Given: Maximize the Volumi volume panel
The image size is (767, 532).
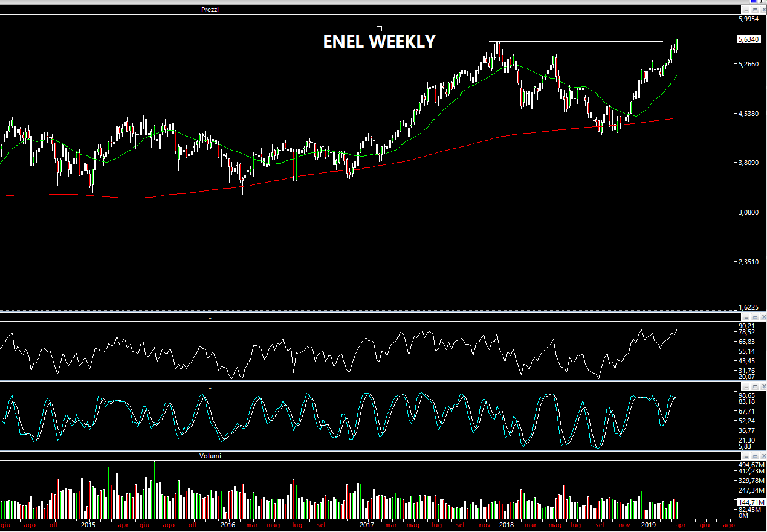Looking at the screenshot, I should [754, 456].
